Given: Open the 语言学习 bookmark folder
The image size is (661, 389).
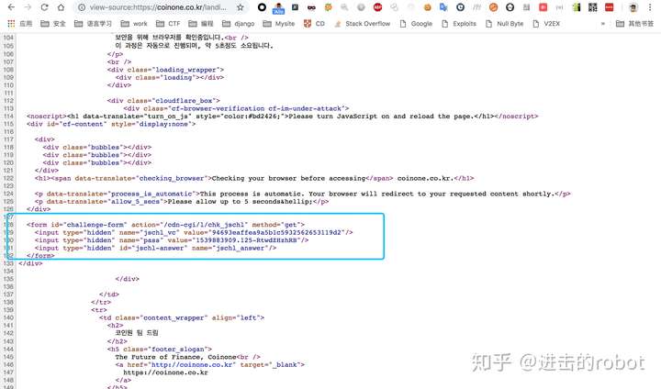Looking at the screenshot, I should (x=93, y=24).
